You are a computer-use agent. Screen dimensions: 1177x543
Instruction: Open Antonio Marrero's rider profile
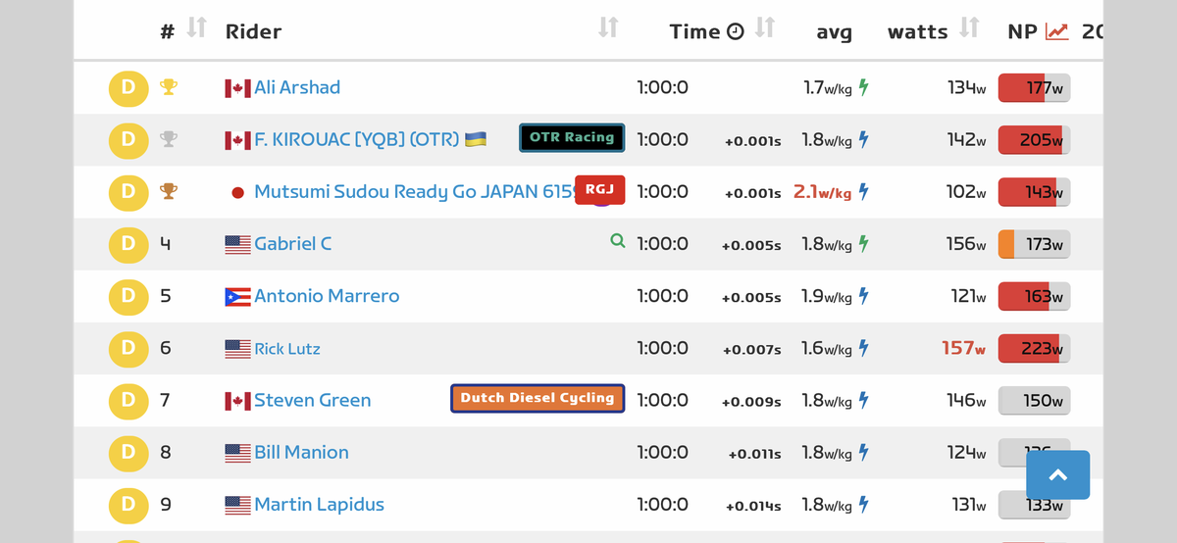(x=327, y=296)
